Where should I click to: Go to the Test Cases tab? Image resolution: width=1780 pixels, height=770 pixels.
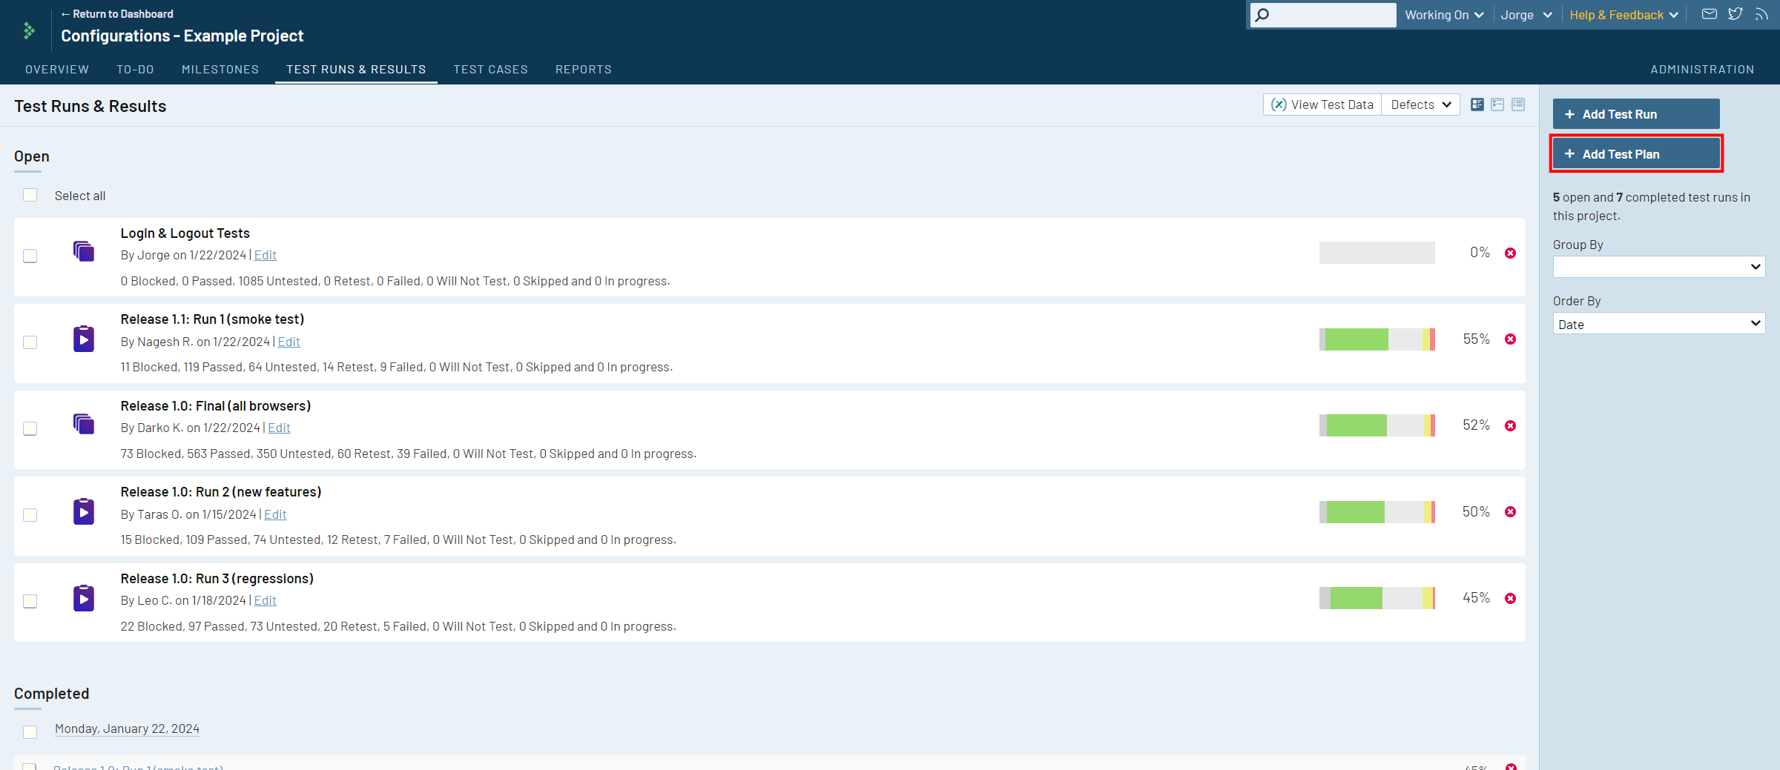coord(490,70)
